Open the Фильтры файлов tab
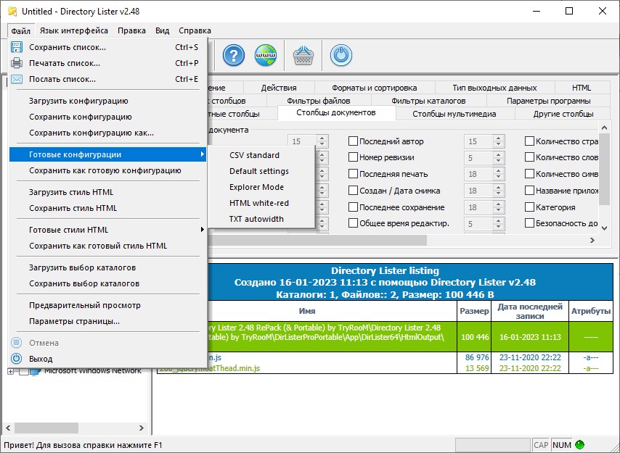Image resolution: width=620 pixels, height=453 pixels. pos(319,101)
